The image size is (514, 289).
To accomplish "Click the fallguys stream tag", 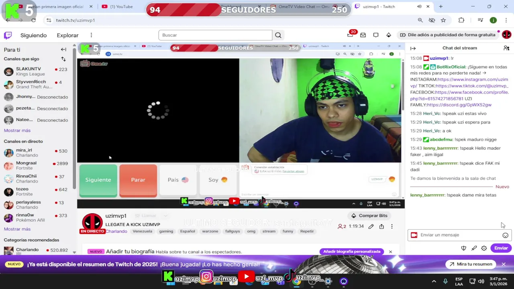I will 233,231.
